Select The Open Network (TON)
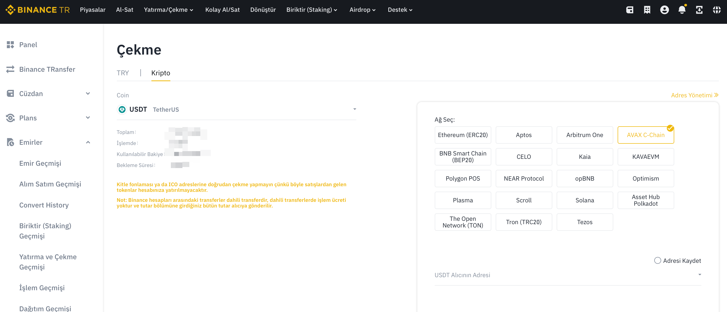Image resolution: width=727 pixels, height=312 pixels. 463,222
